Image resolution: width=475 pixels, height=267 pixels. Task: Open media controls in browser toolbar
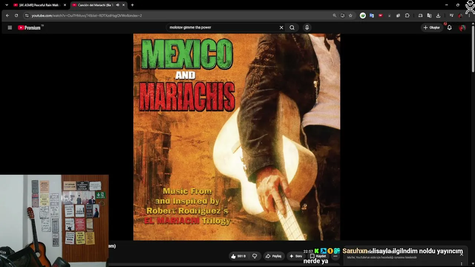pyautogui.click(x=451, y=16)
